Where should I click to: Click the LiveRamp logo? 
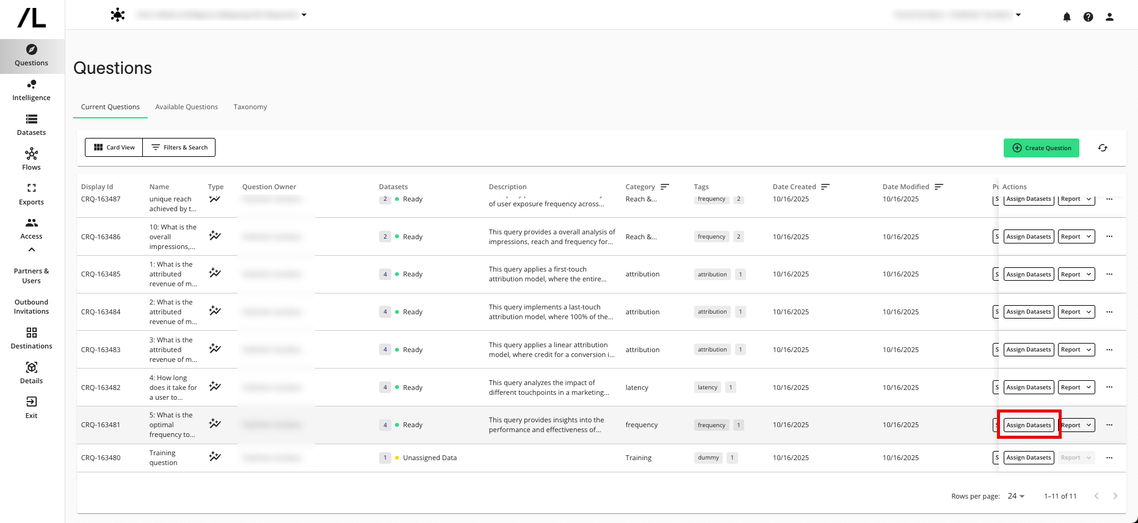pos(32,17)
